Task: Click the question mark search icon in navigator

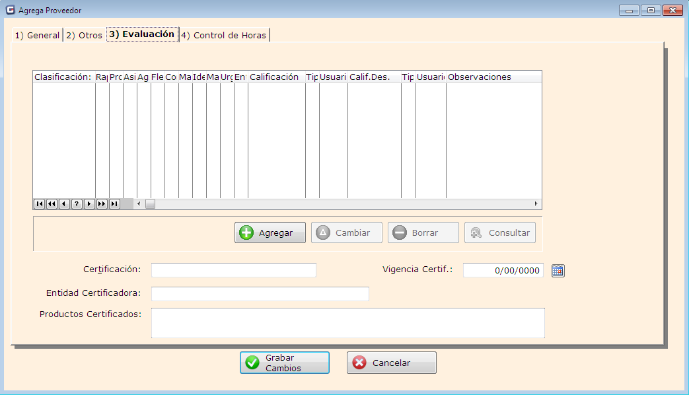Action: pyautogui.click(x=77, y=203)
